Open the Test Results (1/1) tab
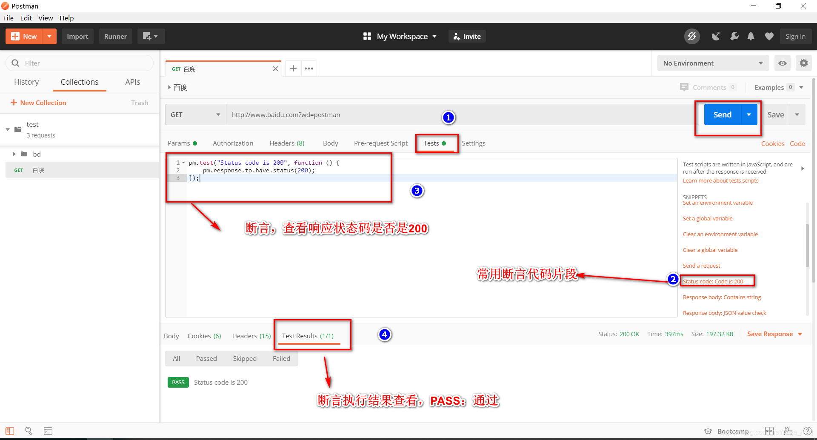The height and width of the screenshot is (440, 817). click(x=308, y=336)
